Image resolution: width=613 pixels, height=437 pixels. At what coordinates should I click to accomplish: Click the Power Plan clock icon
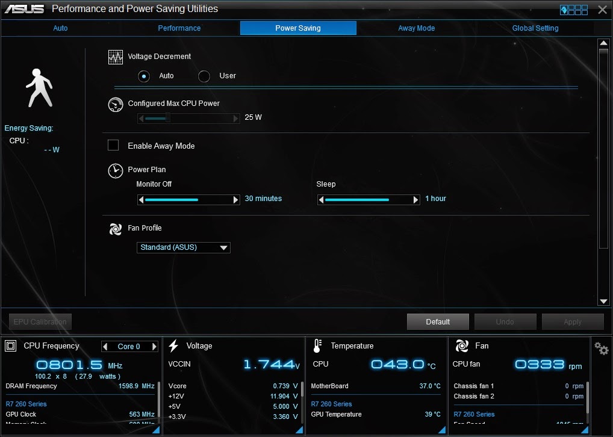tap(116, 171)
